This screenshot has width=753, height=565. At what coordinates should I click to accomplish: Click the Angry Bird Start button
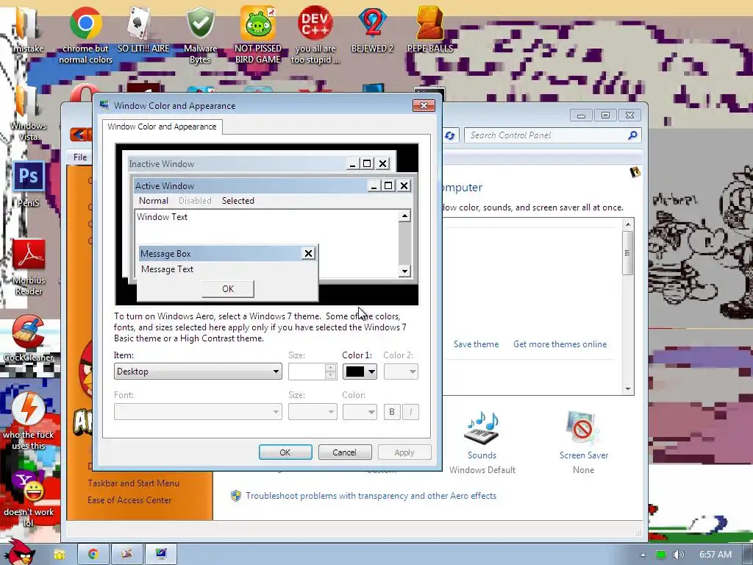(20, 552)
